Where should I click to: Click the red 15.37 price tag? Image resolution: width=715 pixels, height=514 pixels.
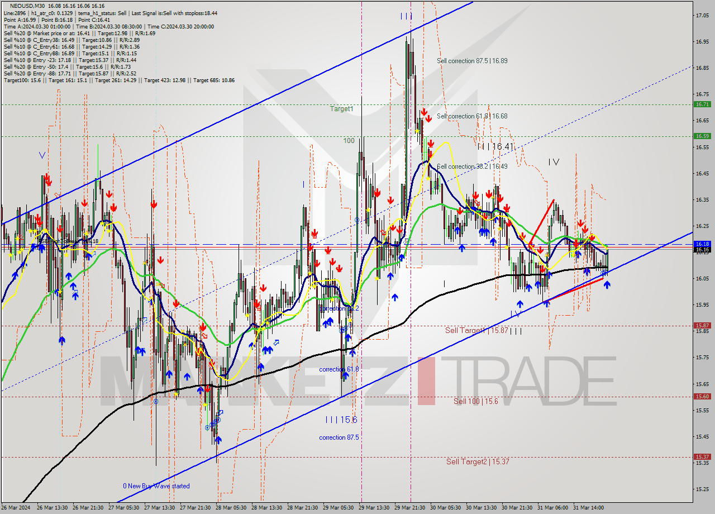[702, 456]
